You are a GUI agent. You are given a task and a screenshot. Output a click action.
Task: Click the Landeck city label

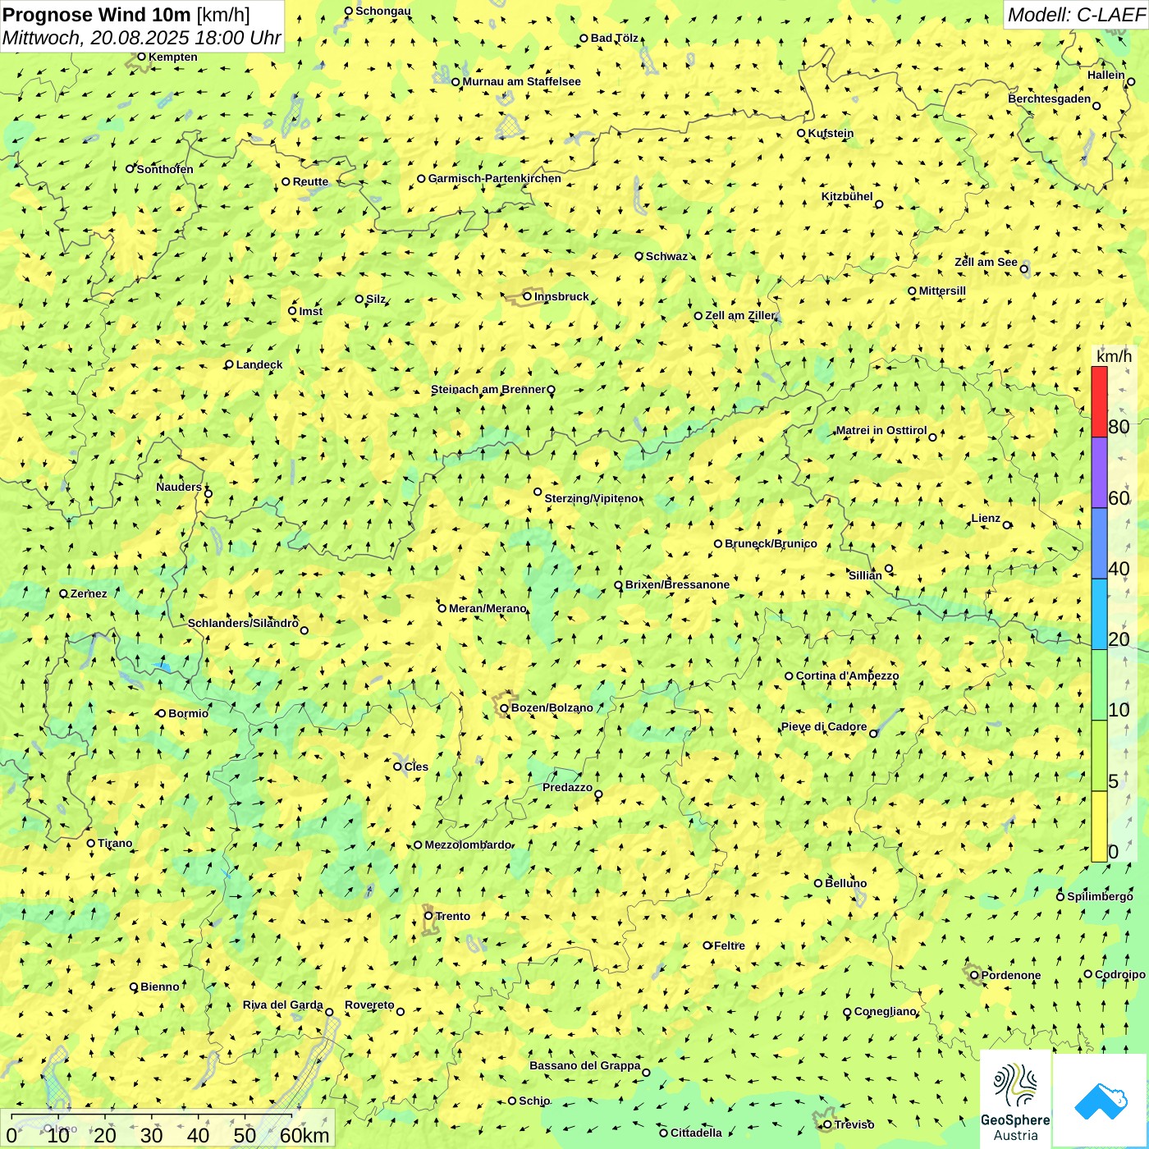pos(259,364)
